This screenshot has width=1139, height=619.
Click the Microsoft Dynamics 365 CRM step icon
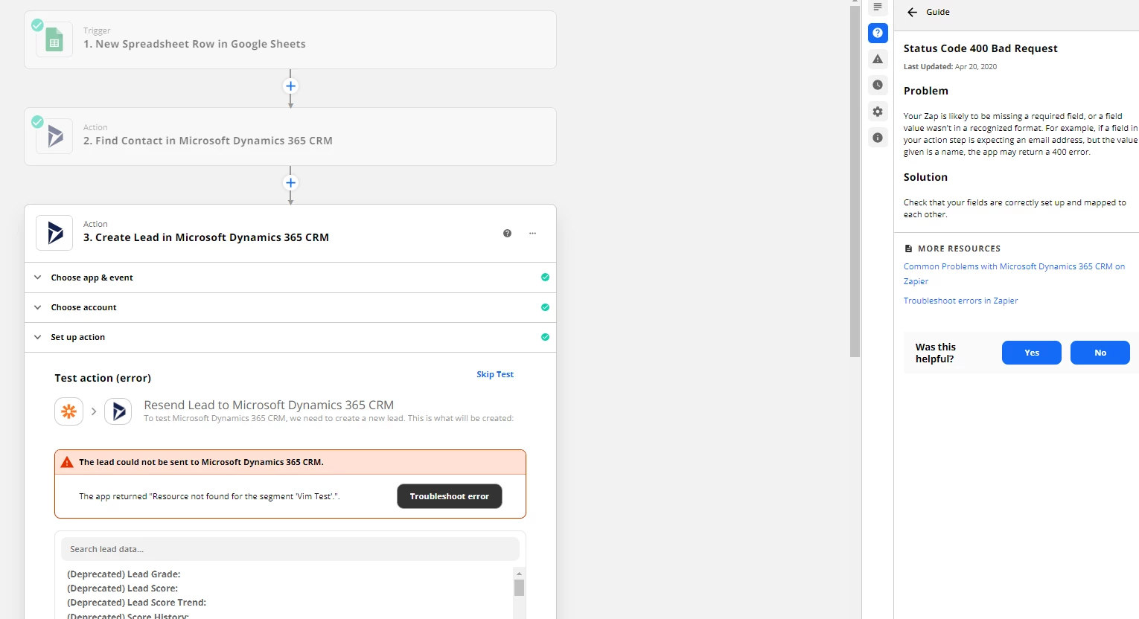pos(54,136)
